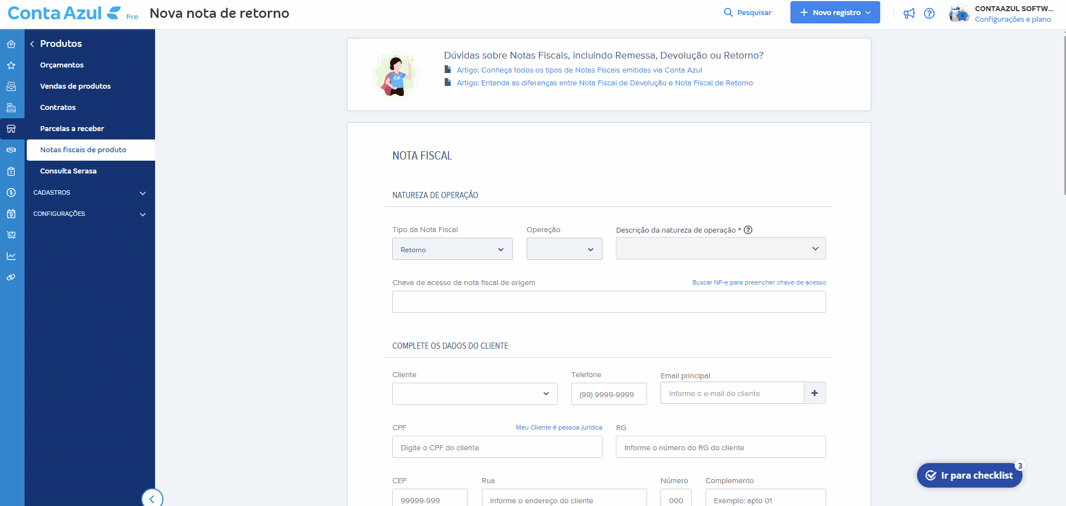Open the Tipo da Nota Fiscal dropdown

click(x=452, y=249)
